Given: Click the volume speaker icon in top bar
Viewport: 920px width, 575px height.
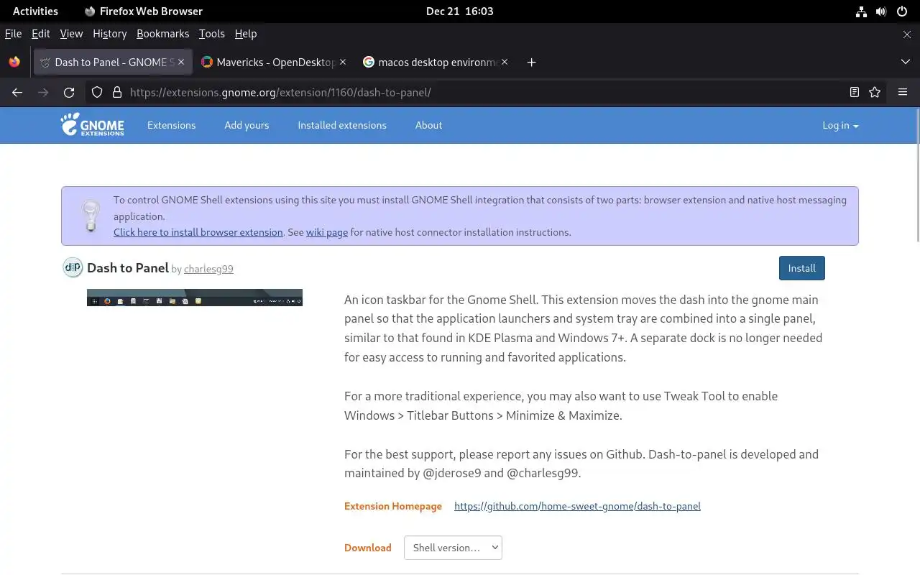Looking at the screenshot, I should click(881, 11).
